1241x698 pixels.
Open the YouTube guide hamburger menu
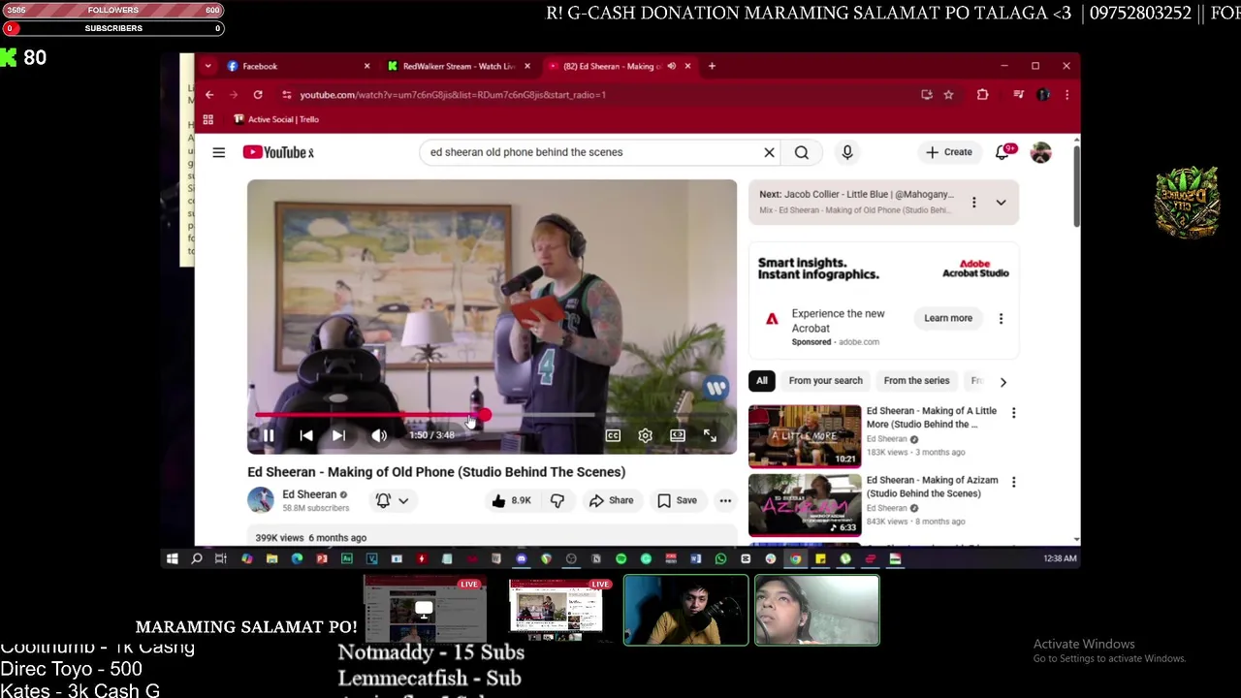219,152
